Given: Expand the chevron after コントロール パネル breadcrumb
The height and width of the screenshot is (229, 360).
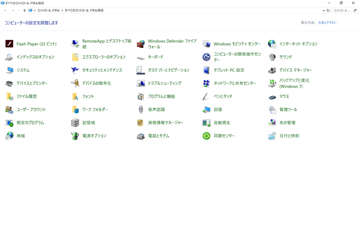Looking at the screenshot, I should [62, 10].
